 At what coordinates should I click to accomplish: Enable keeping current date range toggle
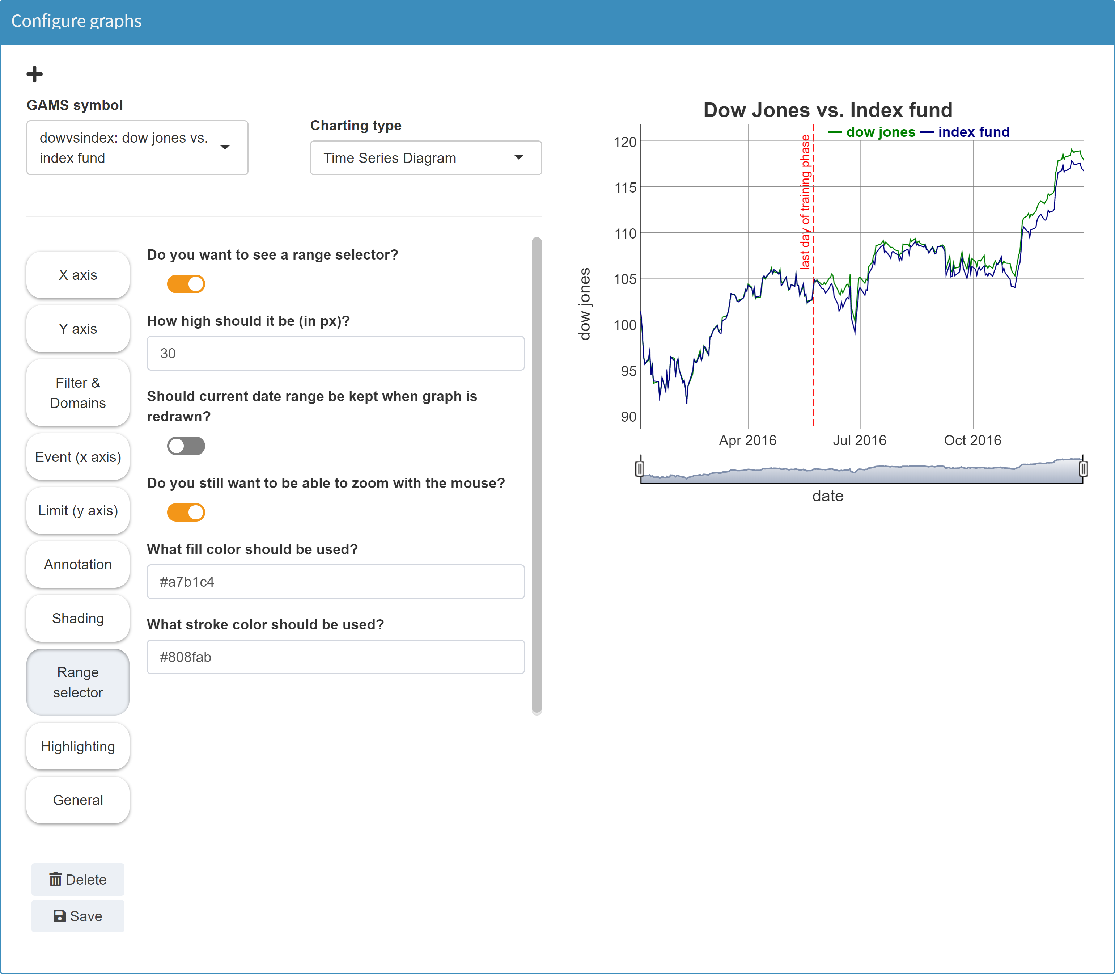click(x=186, y=446)
